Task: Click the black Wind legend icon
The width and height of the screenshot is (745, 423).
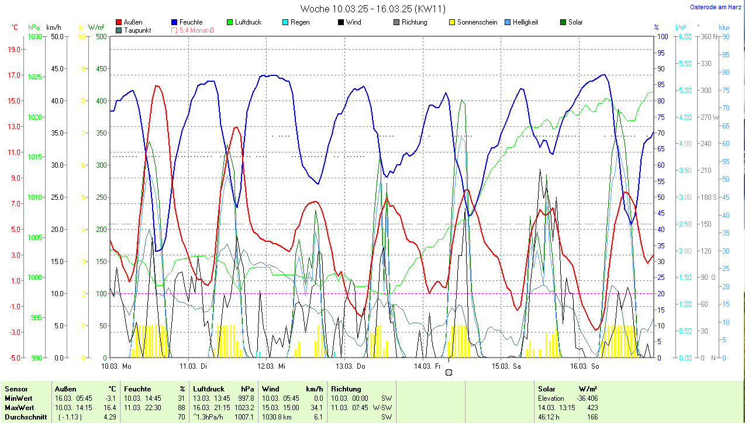Action: click(x=341, y=22)
